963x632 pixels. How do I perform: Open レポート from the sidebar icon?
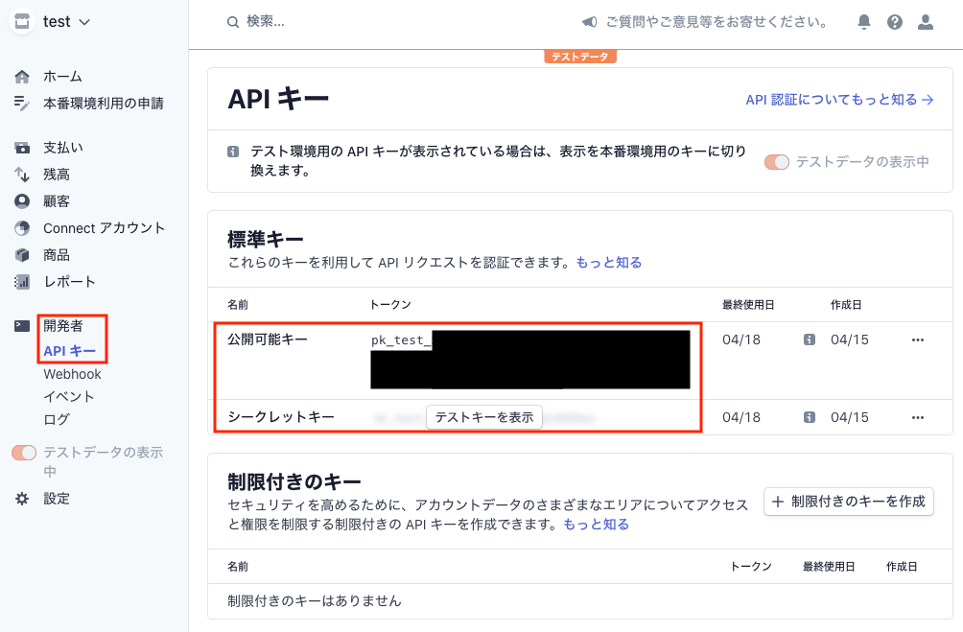[x=20, y=282]
